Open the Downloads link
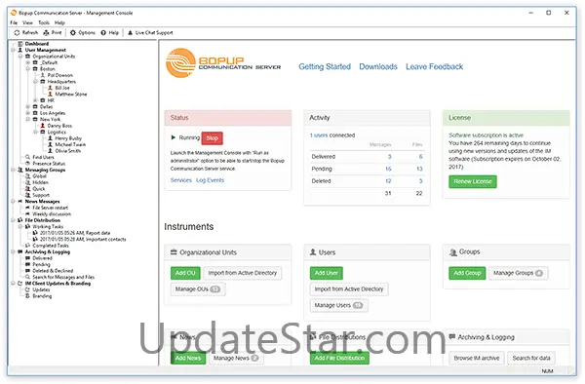 378,66
